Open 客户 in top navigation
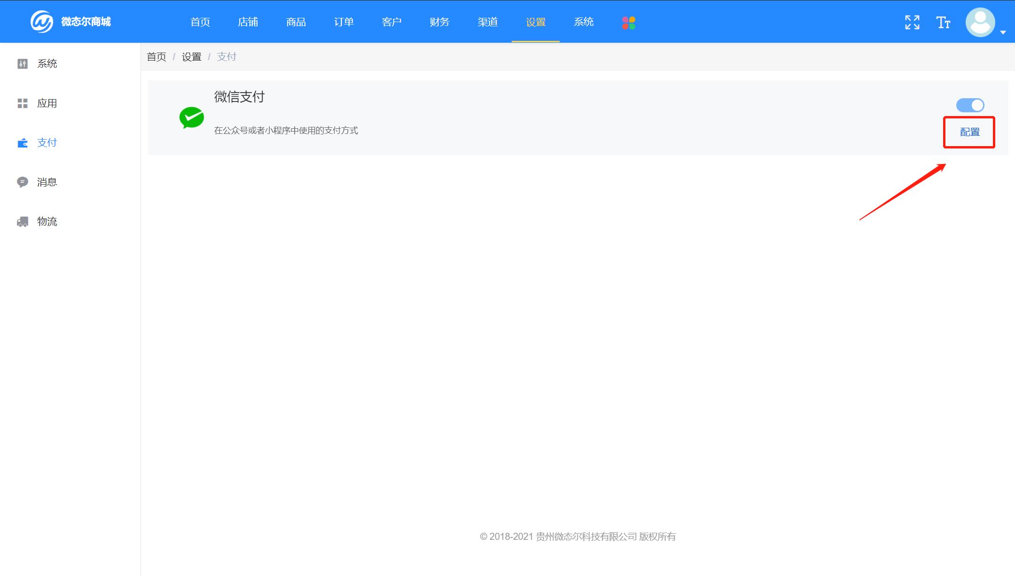The height and width of the screenshot is (576, 1015). (392, 22)
